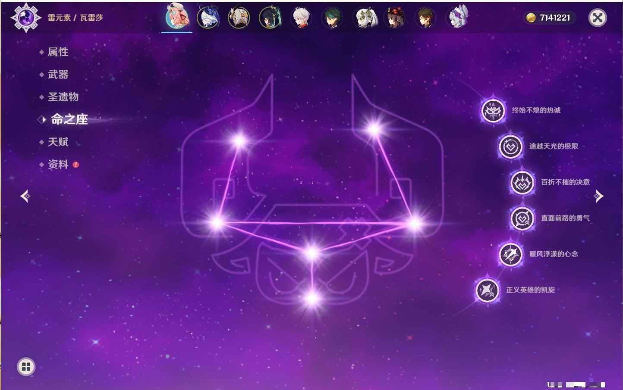Click the Electro element emblem icon
Screen dimensions: 623x390
(25, 18)
